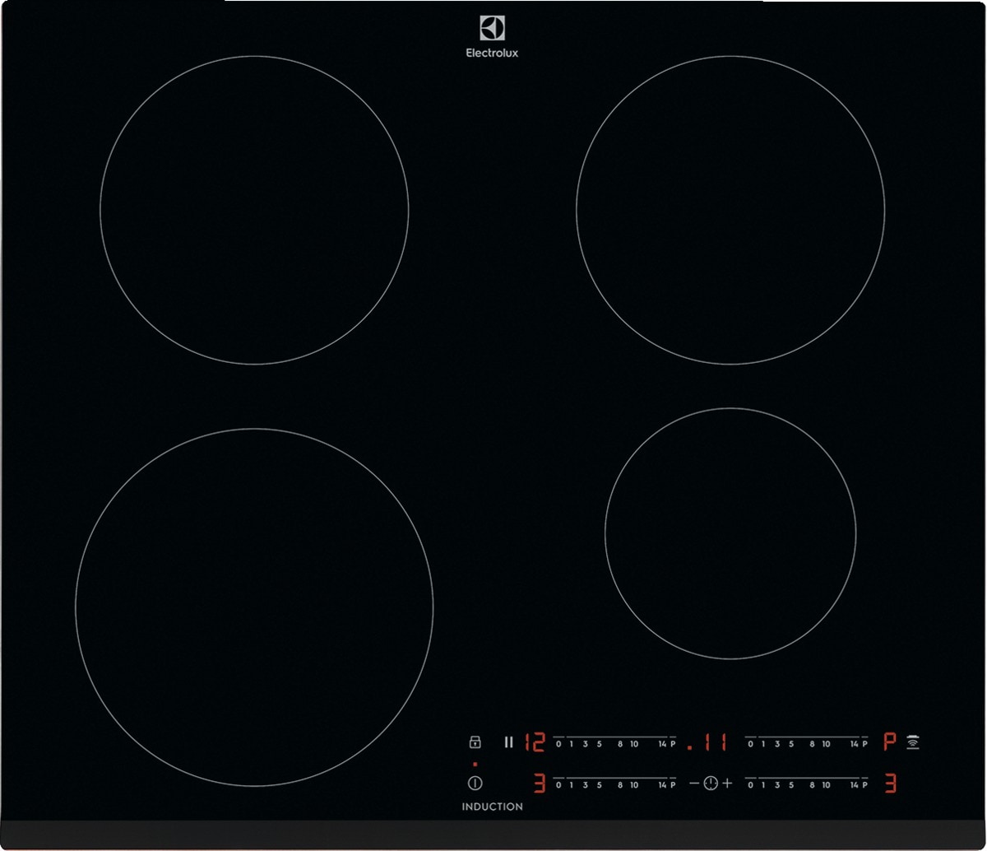Tap the red P power display
The width and height of the screenshot is (987, 851).
coord(889,743)
